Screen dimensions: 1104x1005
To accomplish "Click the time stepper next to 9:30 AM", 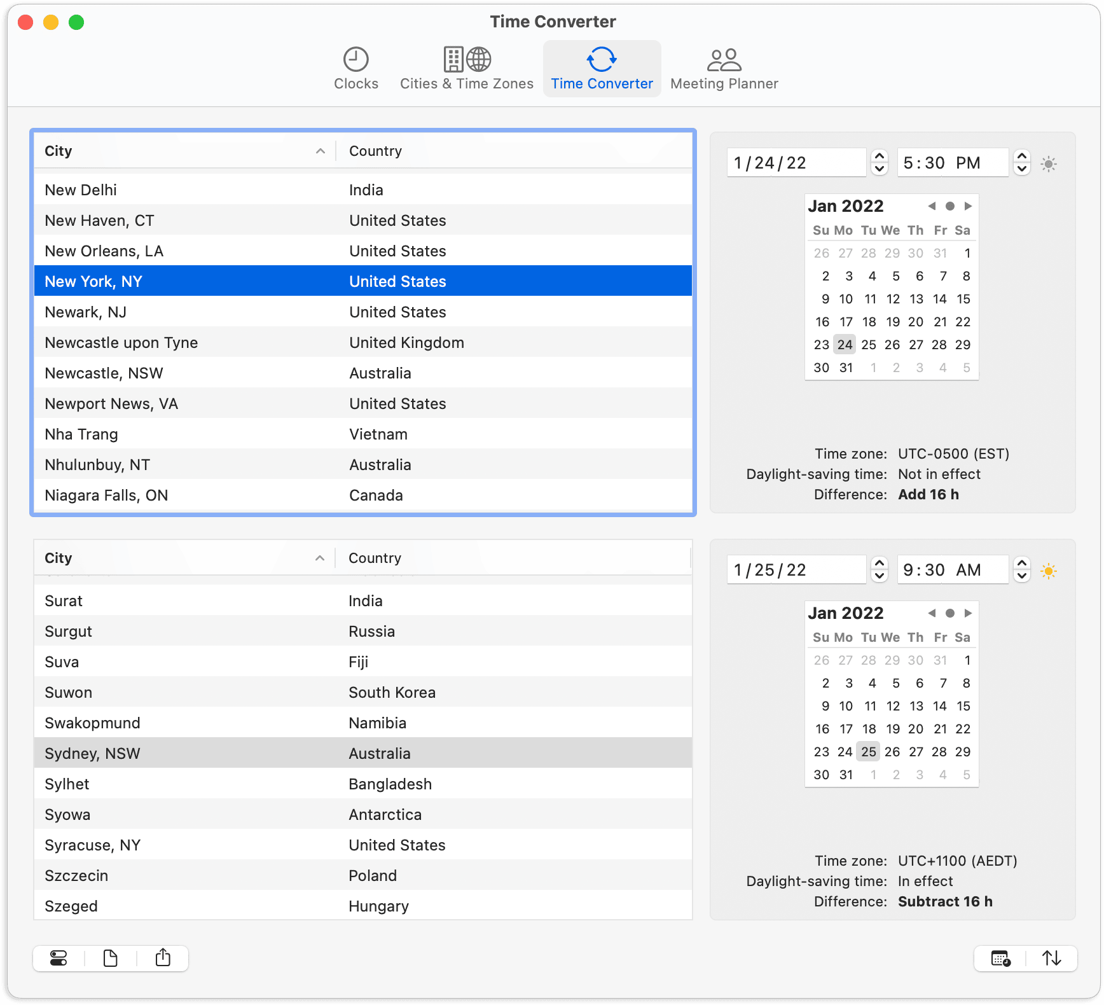I will tap(1022, 569).
